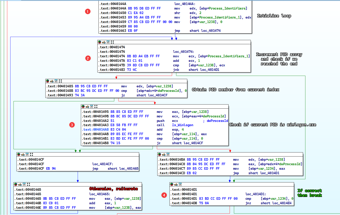The width and height of the screenshot is (340, 215).
Task: Click the pencil edit icon on loc_4014D1 block
Action: tap(176, 184)
